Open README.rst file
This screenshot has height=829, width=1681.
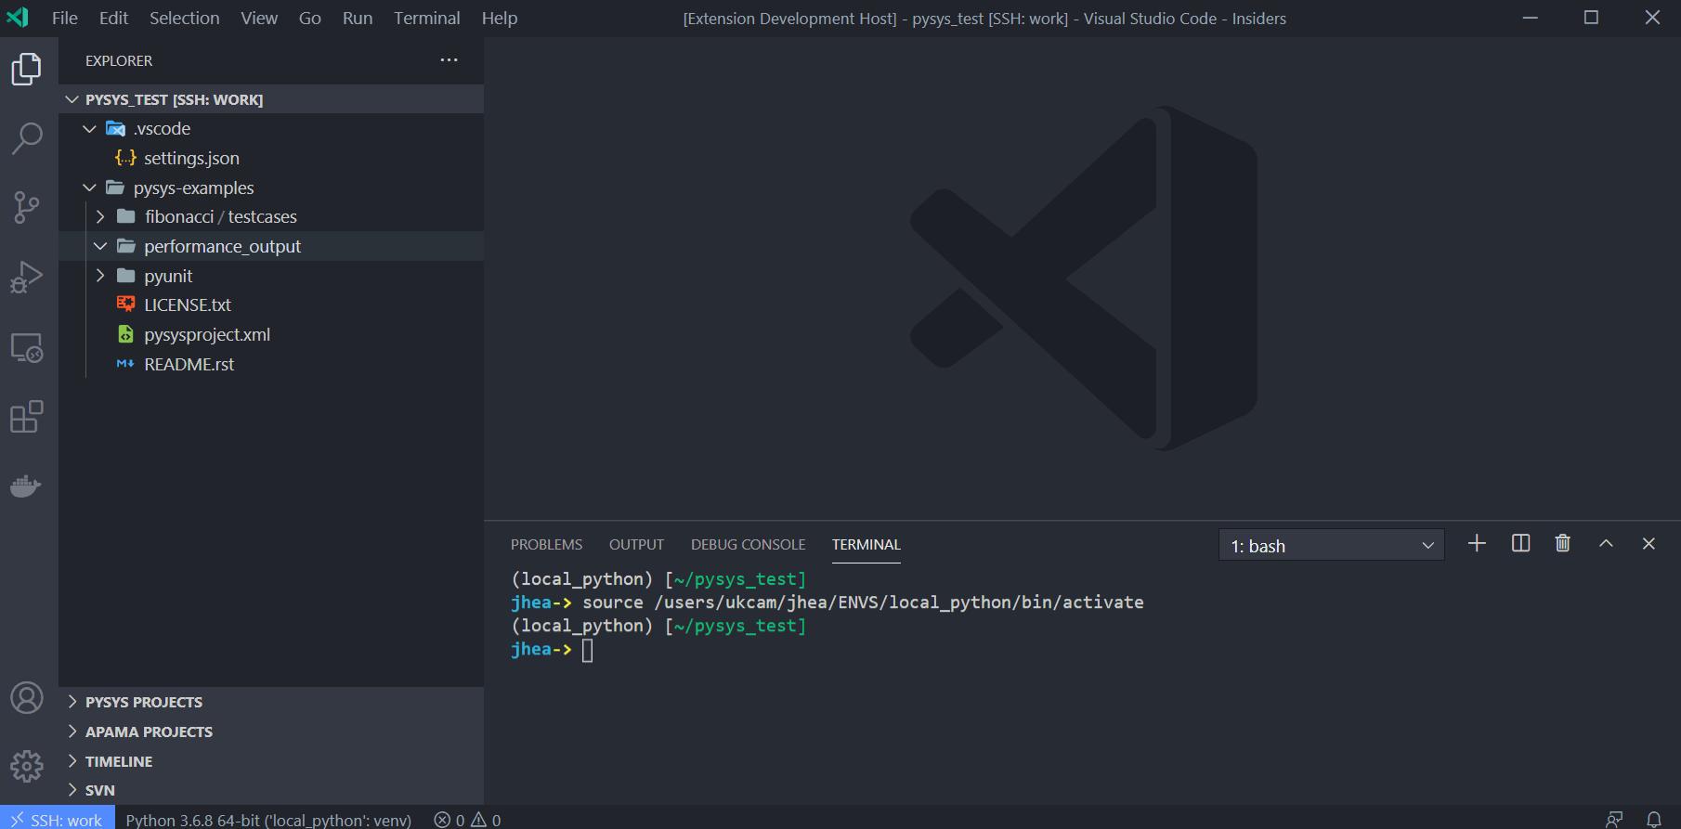click(x=189, y=364)
